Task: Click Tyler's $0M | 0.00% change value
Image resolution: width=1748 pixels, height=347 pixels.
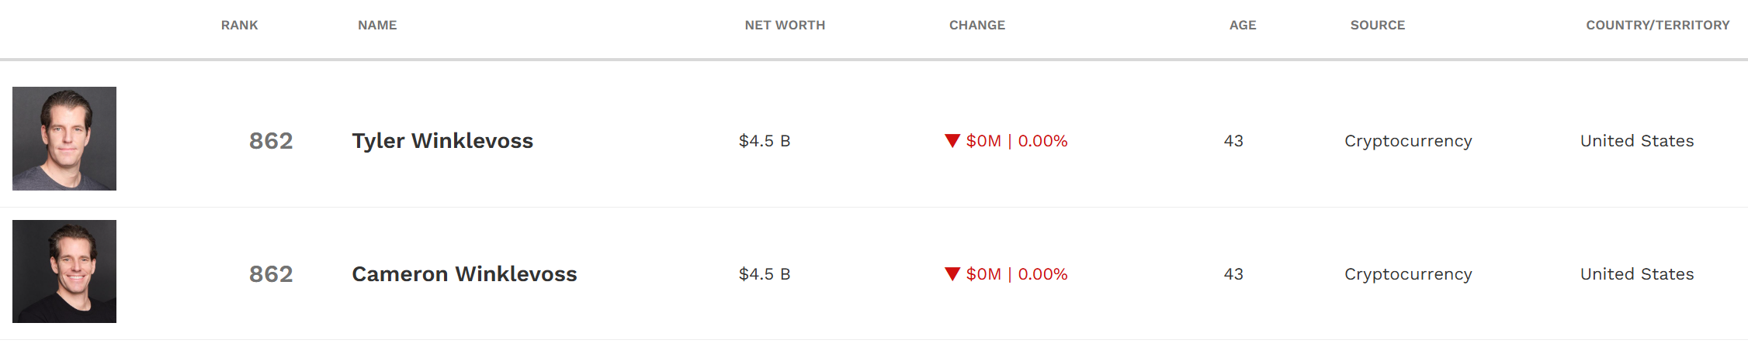Action: coord(1017,141)
